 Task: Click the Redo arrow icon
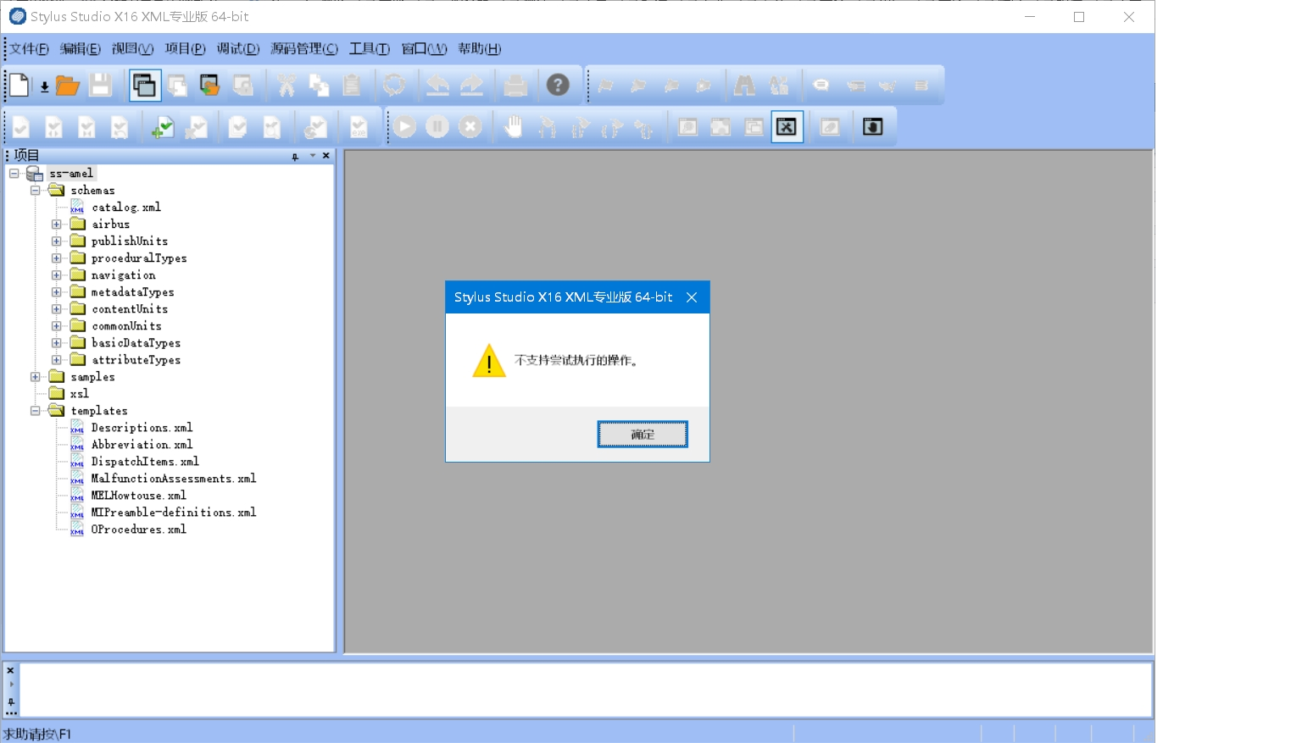click(x=471, y=85)
